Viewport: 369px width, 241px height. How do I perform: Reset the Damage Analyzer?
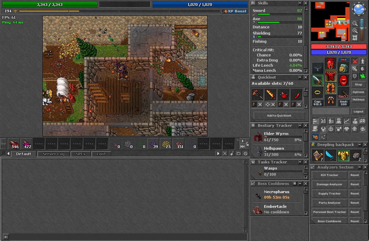tap(355, 184)
